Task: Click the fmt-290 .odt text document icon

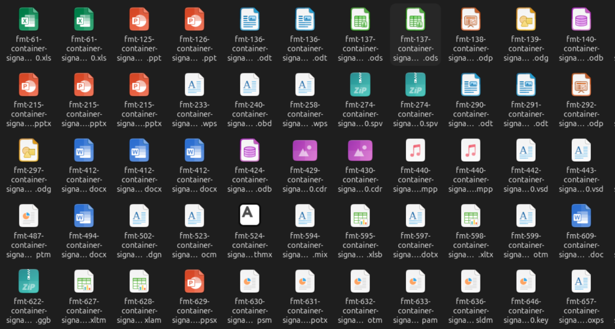Action: tap(471, 85)
